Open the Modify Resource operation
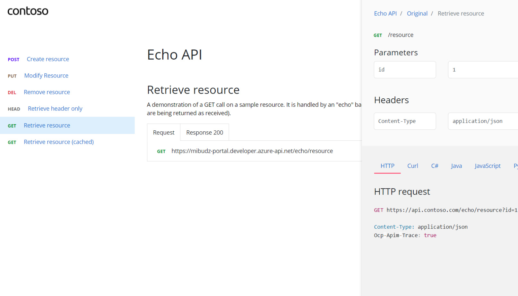Image resolution: width=518 pixels, height=296 pixels. click(x=46, y=76)
